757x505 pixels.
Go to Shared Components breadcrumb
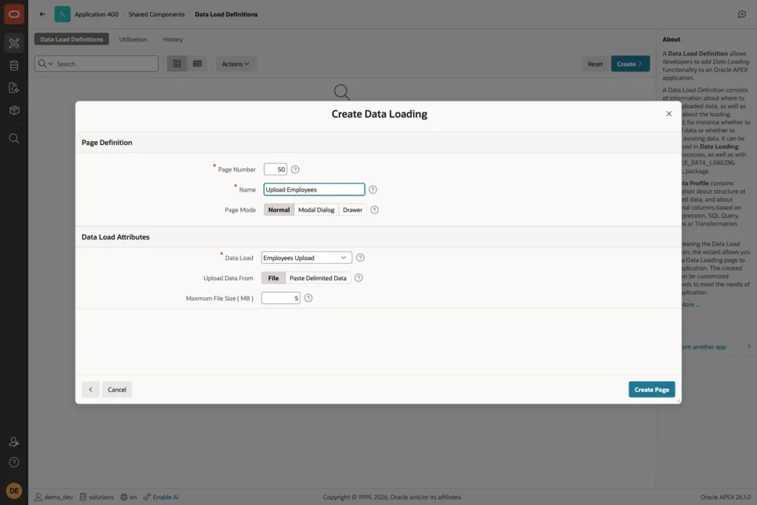(157, 14)
